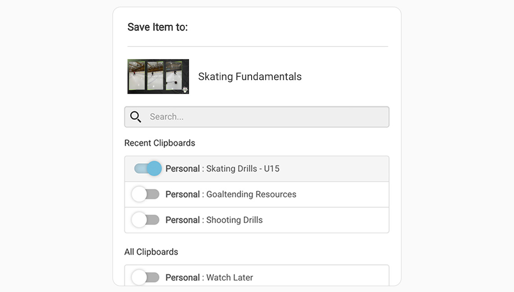This screenshot has height=292, width=514.
Task: Click the Recent Clipboards heading
Action: click(x=160, y=143)
